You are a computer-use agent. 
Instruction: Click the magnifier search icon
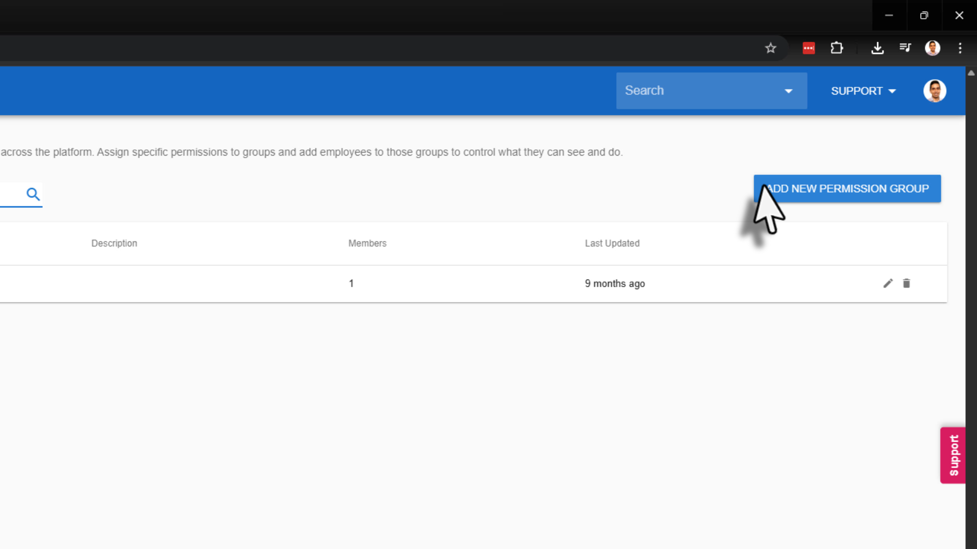click(x=33, y=194)
